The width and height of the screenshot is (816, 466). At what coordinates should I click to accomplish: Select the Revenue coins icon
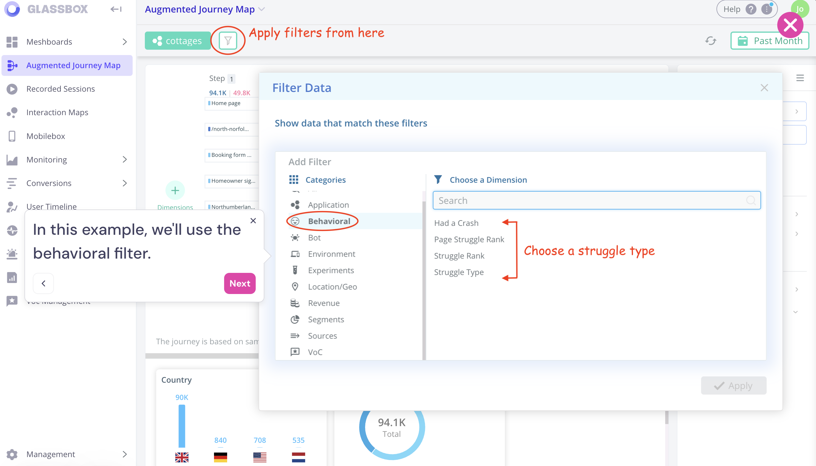pyautogui.click(x=294, y=303)
